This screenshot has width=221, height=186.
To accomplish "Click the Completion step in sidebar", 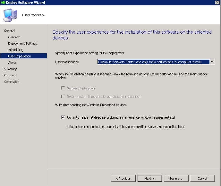I will click(x=11, y=82).
